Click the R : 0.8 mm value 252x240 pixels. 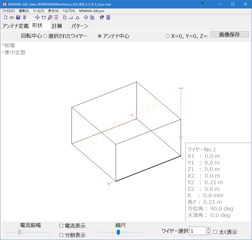(205, 195)
